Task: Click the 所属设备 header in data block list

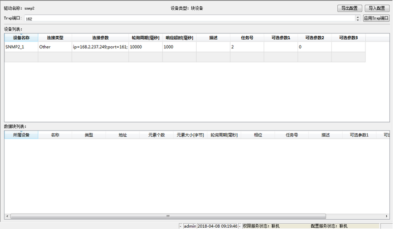Action: (x=21, y=135)
